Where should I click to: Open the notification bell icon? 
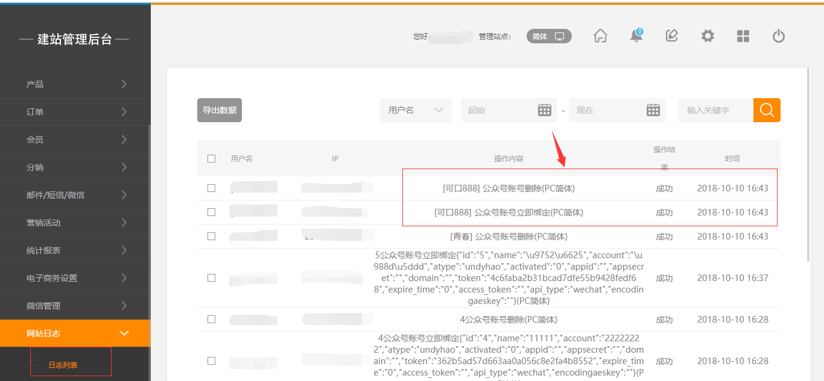pyautogui.click(x=636, y=36)
